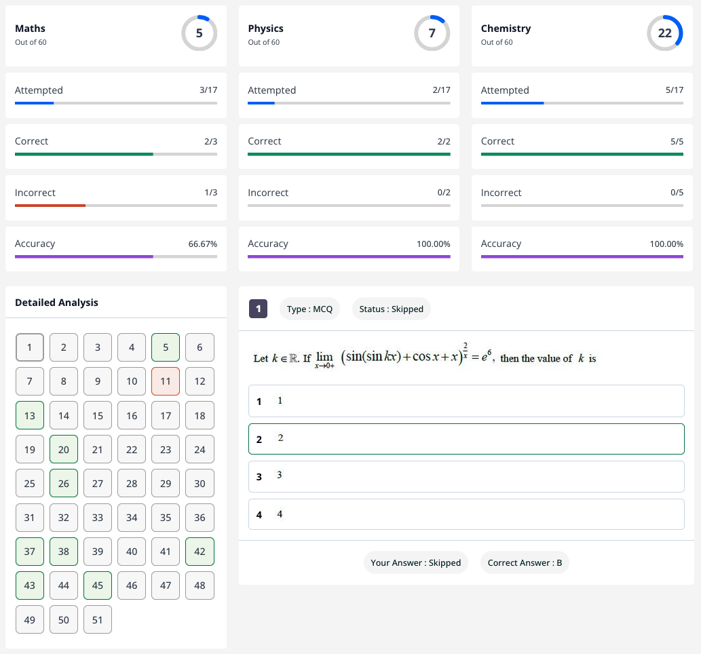Select question 1 tile in grid
Viewport: 701px width, 654px height.
coord(30,347)
